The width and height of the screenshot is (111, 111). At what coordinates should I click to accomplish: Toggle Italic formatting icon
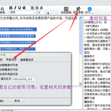point(15,8)
